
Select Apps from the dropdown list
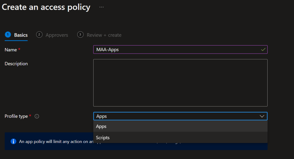click(x=101, y=126)
